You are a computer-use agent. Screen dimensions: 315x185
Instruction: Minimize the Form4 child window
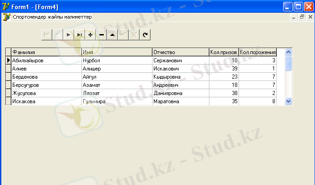click(294, 17)
